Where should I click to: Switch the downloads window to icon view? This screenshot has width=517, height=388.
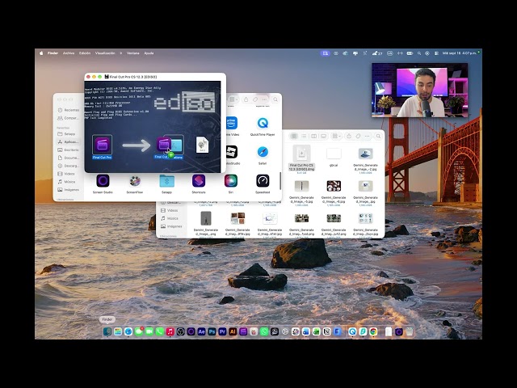tap(294, 136)
